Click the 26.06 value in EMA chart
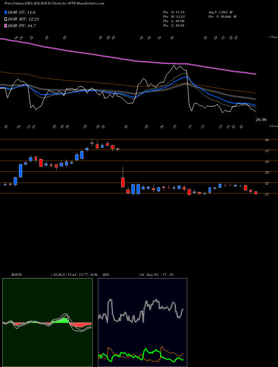The height and width of the screenshot is (367, 278). coord(261,120)
